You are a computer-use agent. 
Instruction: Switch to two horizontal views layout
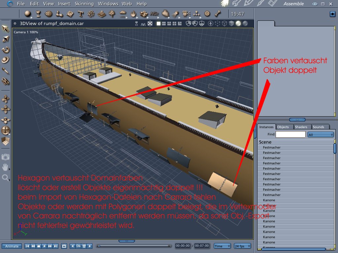point(164,23)
